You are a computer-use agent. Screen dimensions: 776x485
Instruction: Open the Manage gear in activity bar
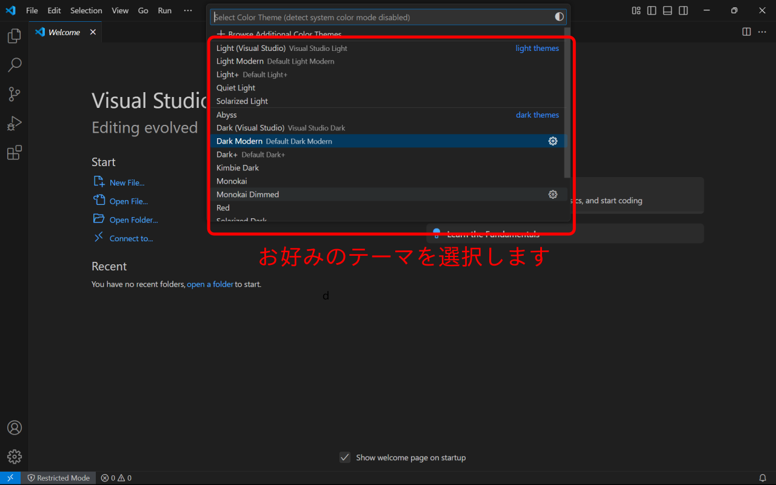[x=14, y=457]
